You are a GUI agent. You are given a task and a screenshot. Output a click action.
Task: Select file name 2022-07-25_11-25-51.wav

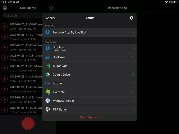tap(26, 66)
